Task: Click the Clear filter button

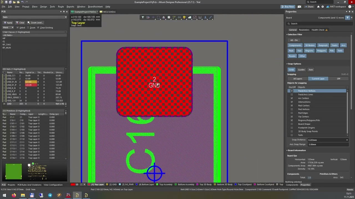Action: tap(20, 23)
